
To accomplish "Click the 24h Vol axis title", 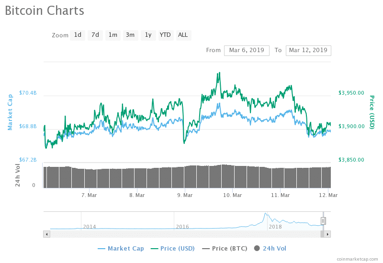I will click(18, 175).
